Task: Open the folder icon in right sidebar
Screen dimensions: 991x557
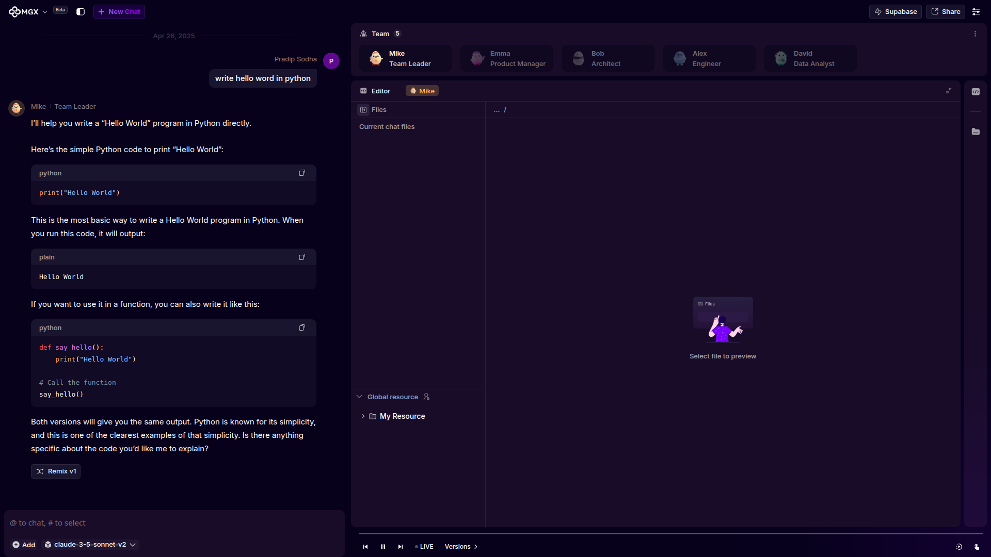Action: pos(976,132)
